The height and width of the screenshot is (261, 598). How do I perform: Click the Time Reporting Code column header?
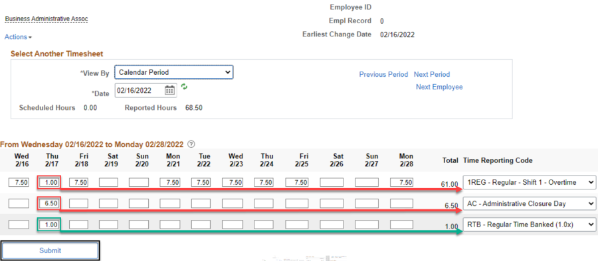[498, 160]
